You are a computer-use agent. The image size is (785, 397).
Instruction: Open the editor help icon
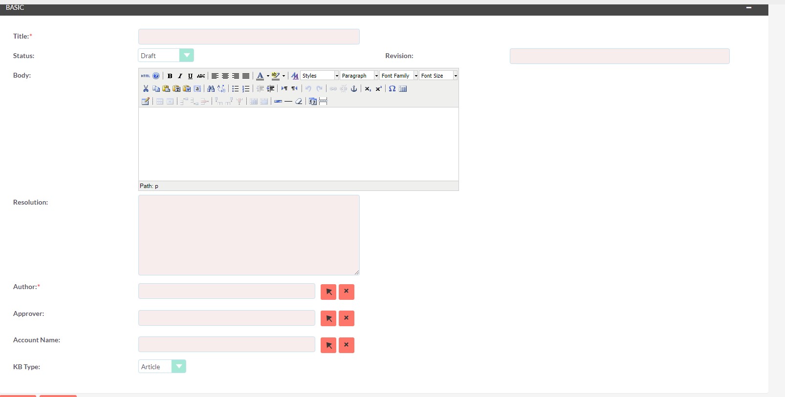(x=156, y=76)
